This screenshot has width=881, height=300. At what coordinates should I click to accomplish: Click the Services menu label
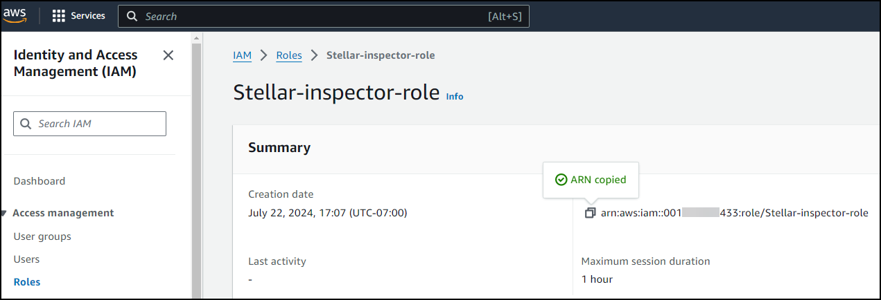coord(88,16)
